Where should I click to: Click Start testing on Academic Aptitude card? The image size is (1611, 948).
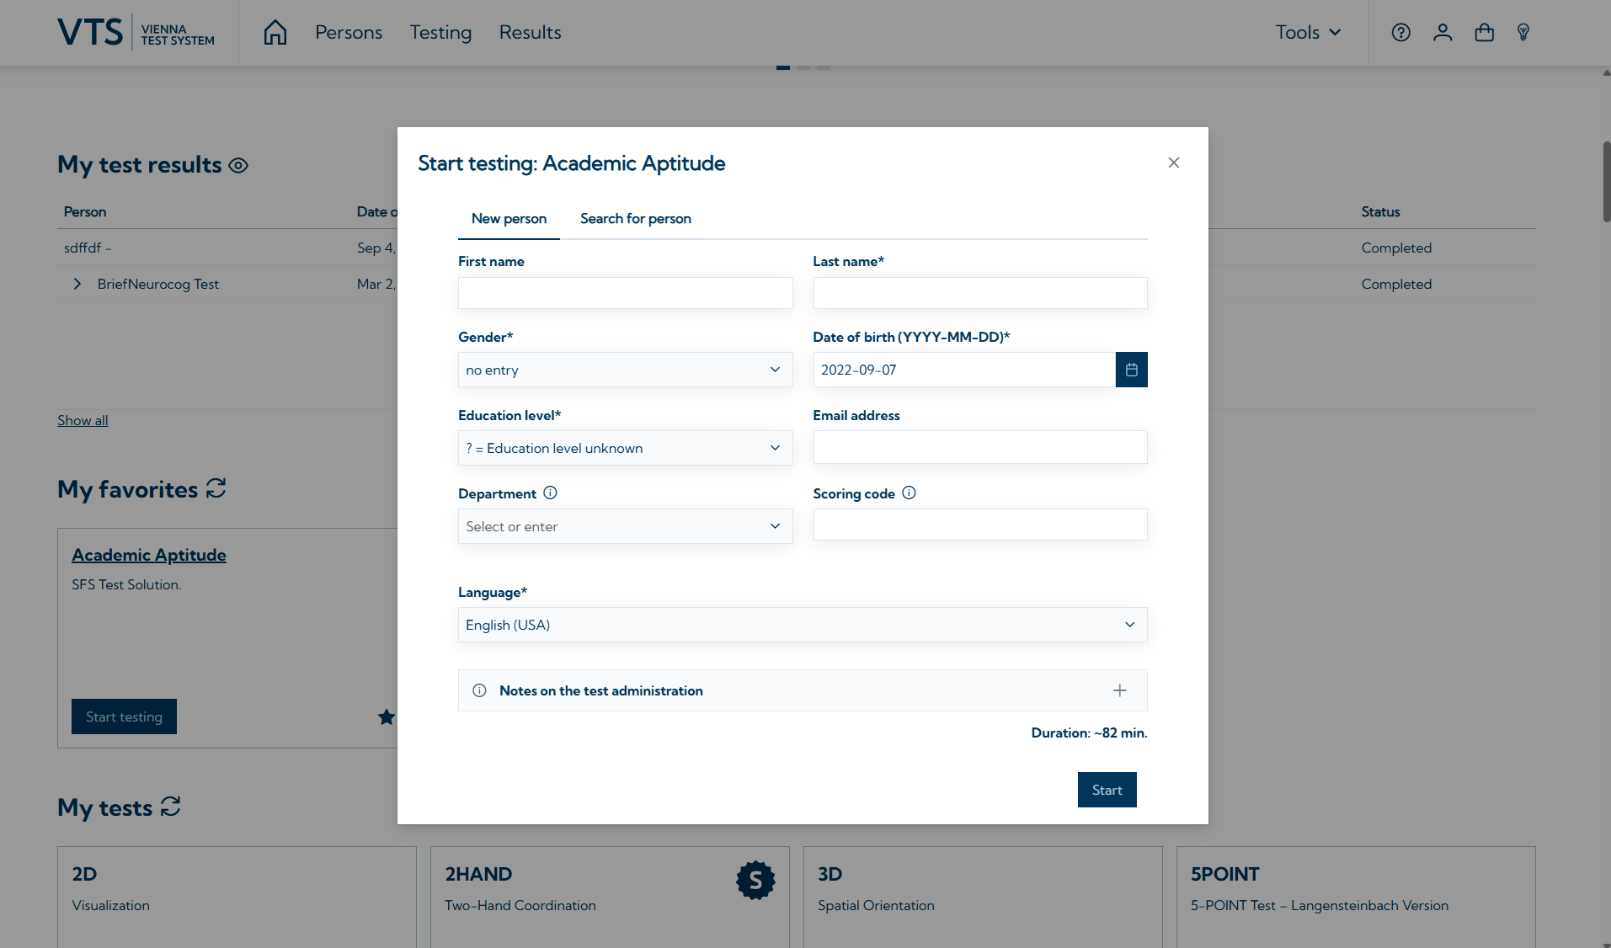point(124,716)
